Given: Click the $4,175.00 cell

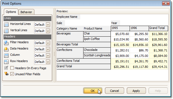Looking at the screenshot, I should pos(139,56).
